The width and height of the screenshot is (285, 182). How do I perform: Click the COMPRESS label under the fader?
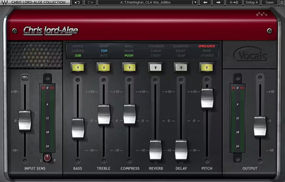[x=130, y=168]
